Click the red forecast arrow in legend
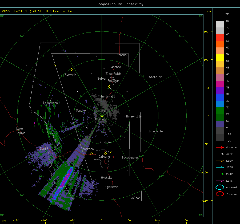This screenshot has height=224, width=240. point(220,147)
